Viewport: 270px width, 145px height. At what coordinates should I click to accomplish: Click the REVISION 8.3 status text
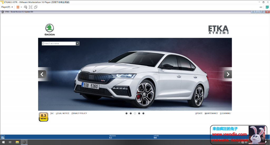[x=112, y=137]
